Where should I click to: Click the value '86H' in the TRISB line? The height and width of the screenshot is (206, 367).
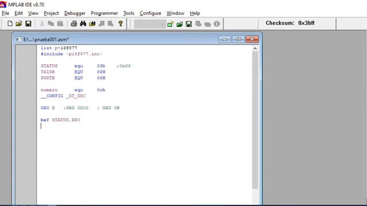[x=101, y=72]
